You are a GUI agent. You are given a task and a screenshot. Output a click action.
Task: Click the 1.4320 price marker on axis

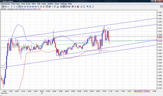point(160,41)
